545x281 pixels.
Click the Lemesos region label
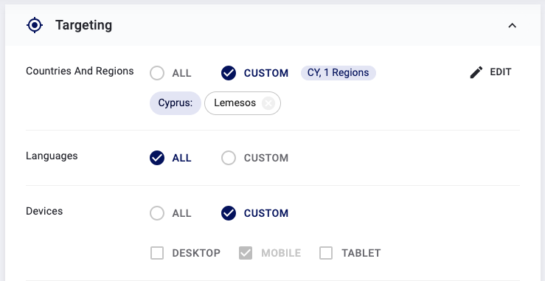tap(235, 103)
